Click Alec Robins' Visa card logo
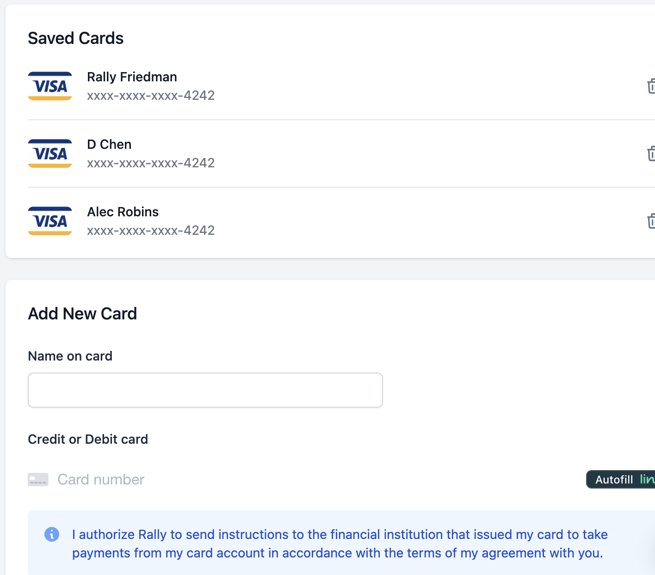The width and height of the screenshot is (655, 575). [x=50, y=221]
